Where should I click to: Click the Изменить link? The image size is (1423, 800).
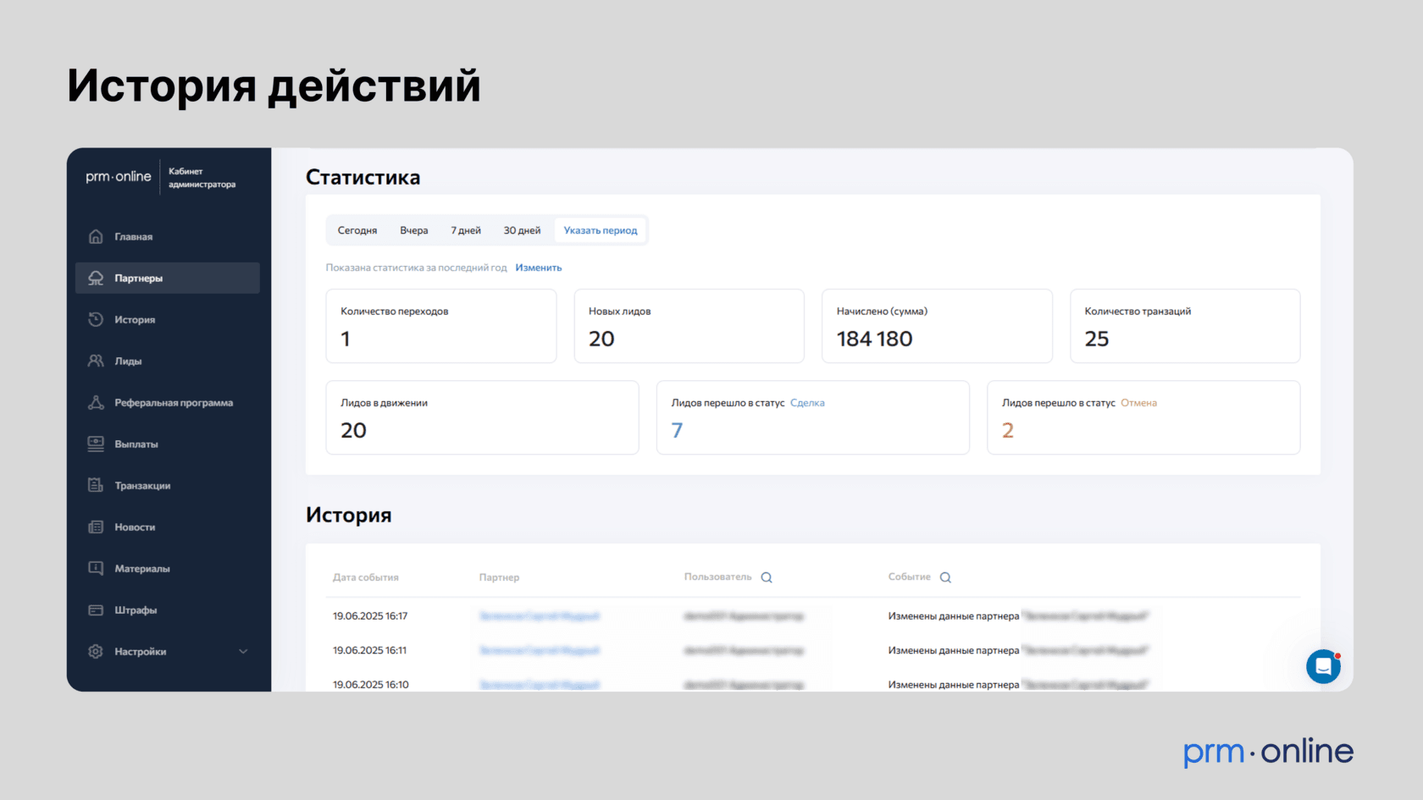539,268
